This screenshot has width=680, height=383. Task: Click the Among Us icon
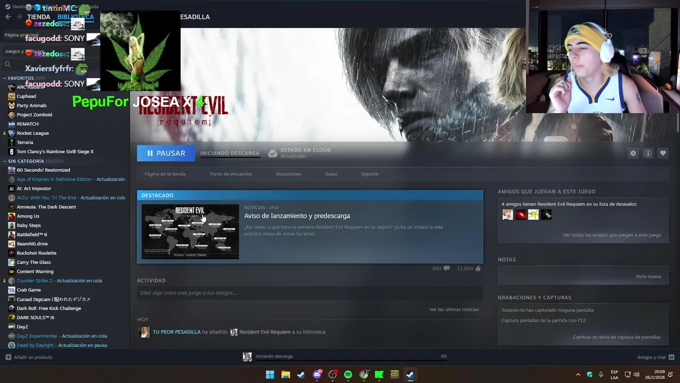12,216
